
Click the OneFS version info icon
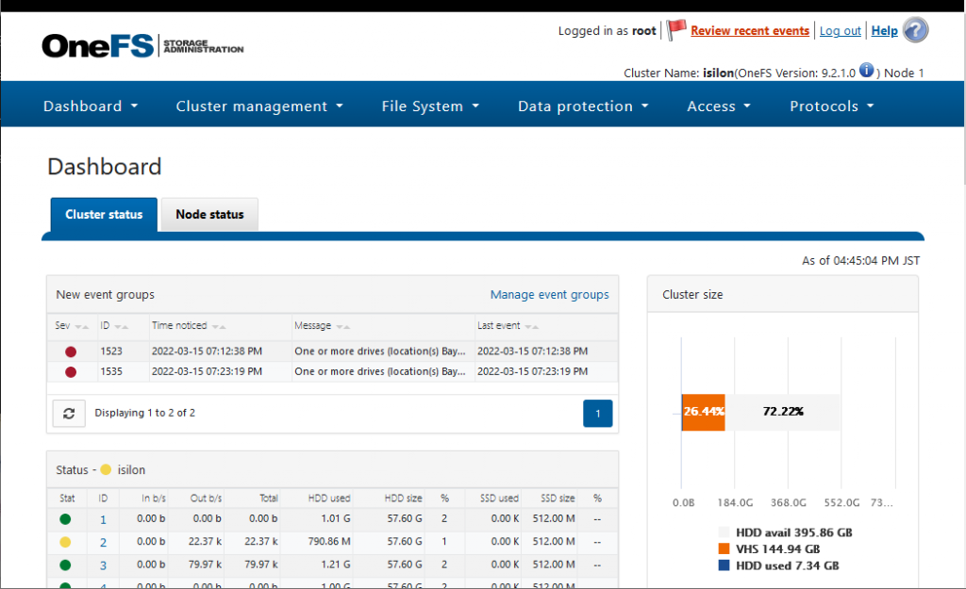click(x=866, y=70)
